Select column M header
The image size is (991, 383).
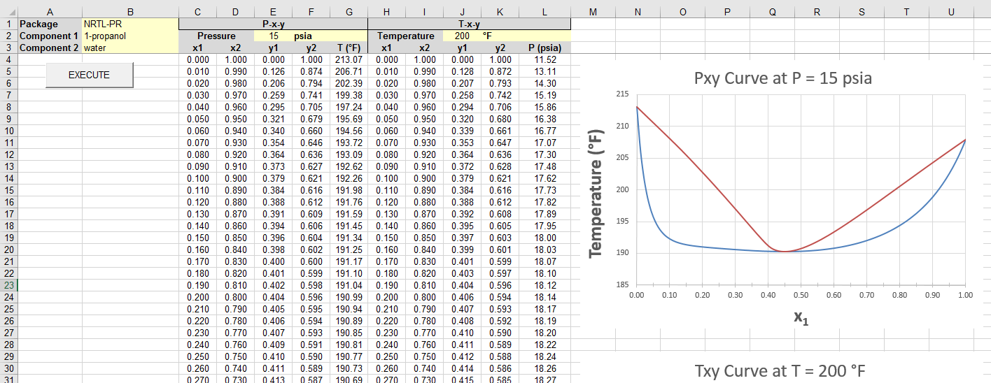pos(593,11)
